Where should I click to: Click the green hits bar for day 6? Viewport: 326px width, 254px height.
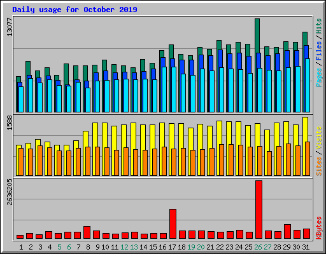(66, 74)
